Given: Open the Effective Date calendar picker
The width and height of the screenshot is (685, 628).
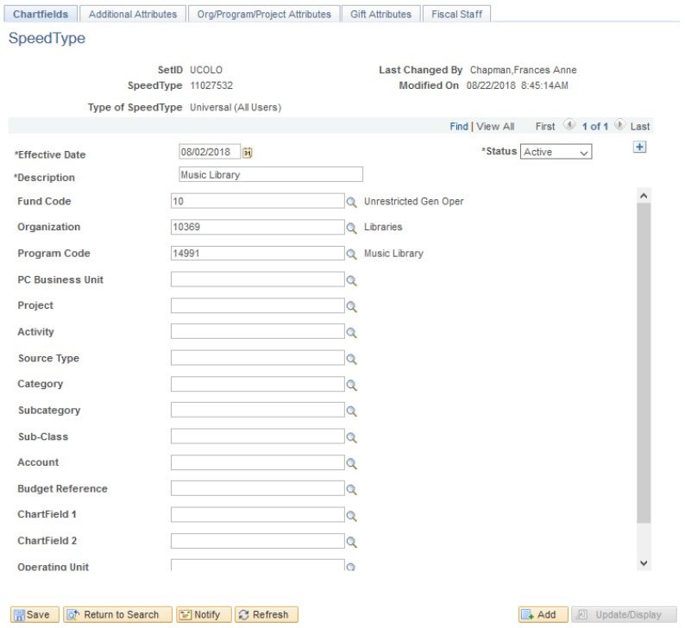Looking at the screenshot, I should pos(248,153).
